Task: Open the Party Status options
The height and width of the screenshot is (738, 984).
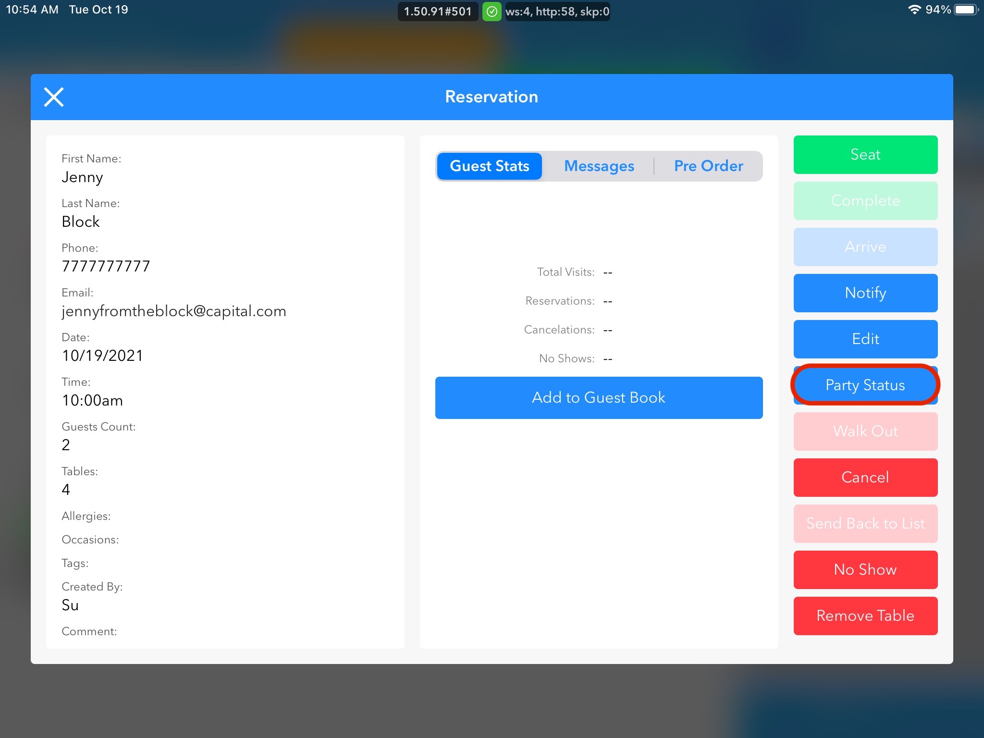Action: [x=865, y=385]
